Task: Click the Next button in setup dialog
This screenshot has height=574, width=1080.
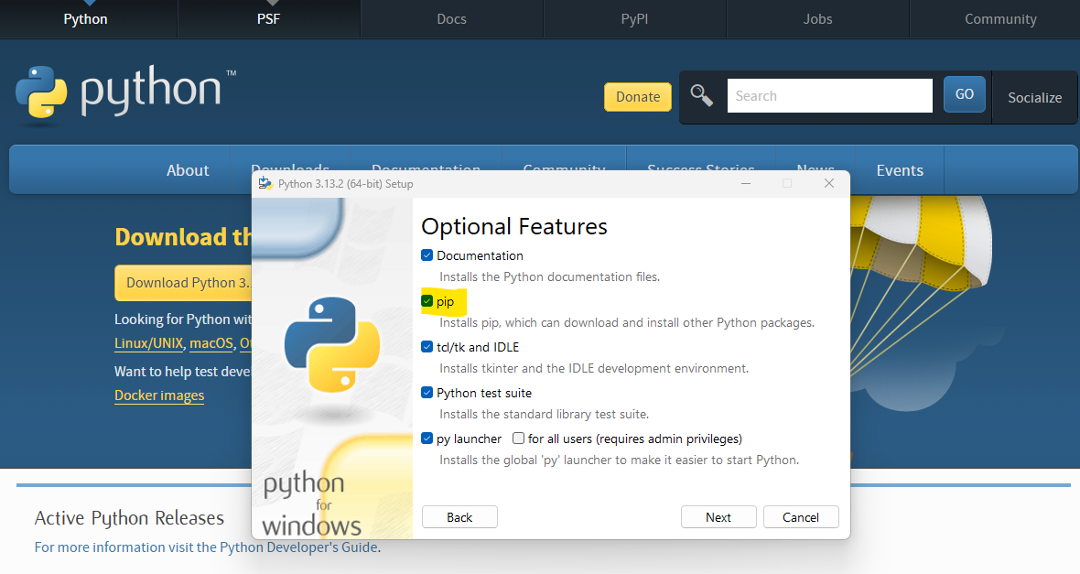Action: point(718,517)
